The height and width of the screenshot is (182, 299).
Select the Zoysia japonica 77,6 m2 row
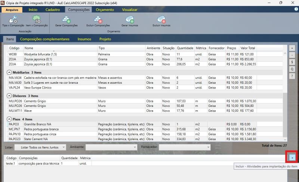tap(145, 59)
